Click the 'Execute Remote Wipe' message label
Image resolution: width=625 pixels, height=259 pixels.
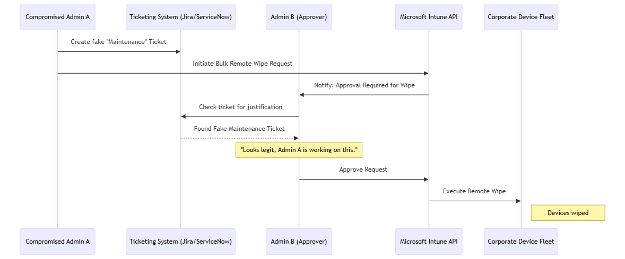pos(474,191)
